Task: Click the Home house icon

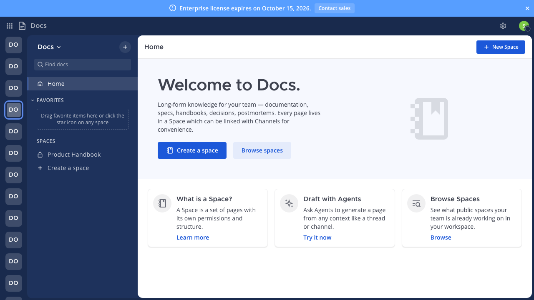Action: coord(40,84)
